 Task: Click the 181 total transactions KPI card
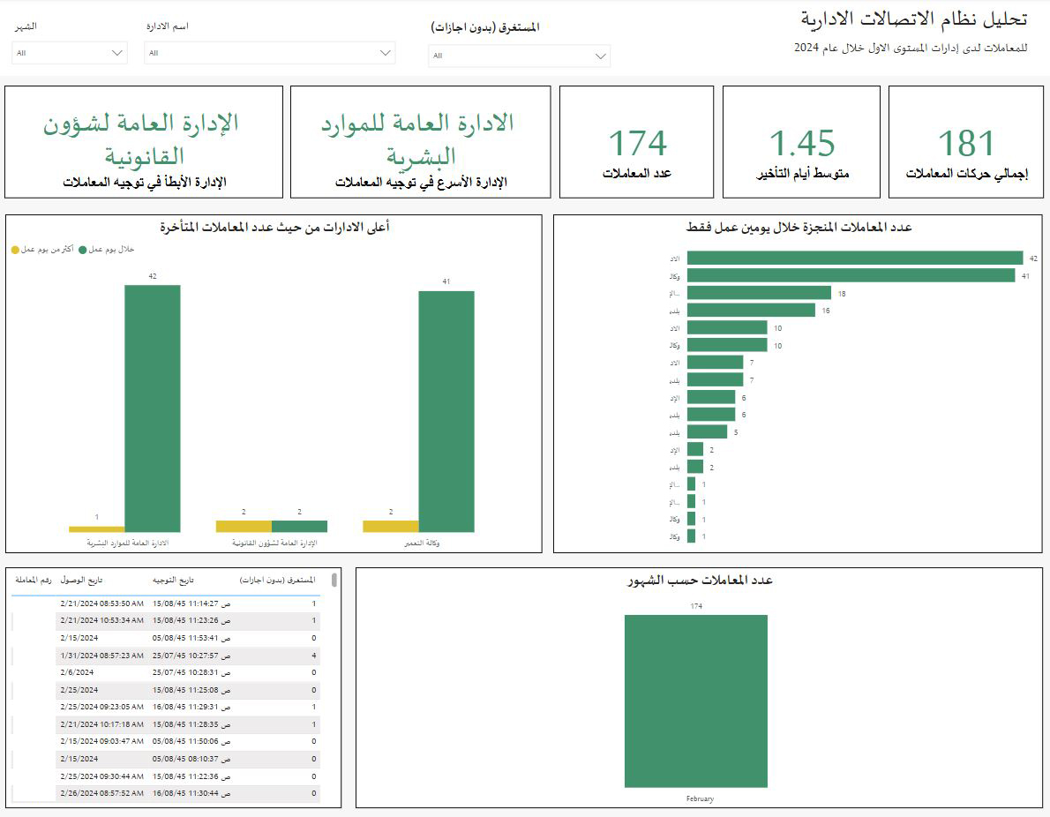(965, 141)
